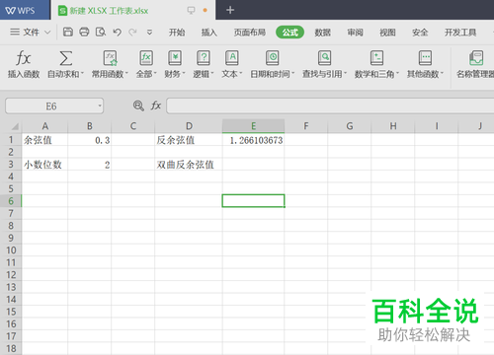Switch to the 插入 (Insert) tab

209,33
